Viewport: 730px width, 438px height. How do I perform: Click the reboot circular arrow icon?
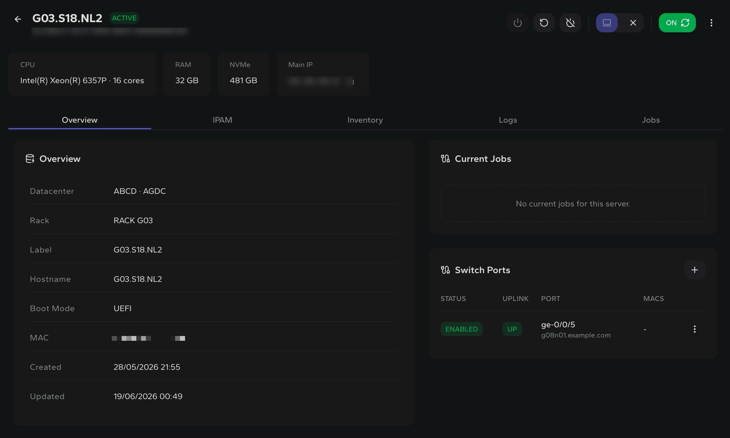click(x=544, y=23)
